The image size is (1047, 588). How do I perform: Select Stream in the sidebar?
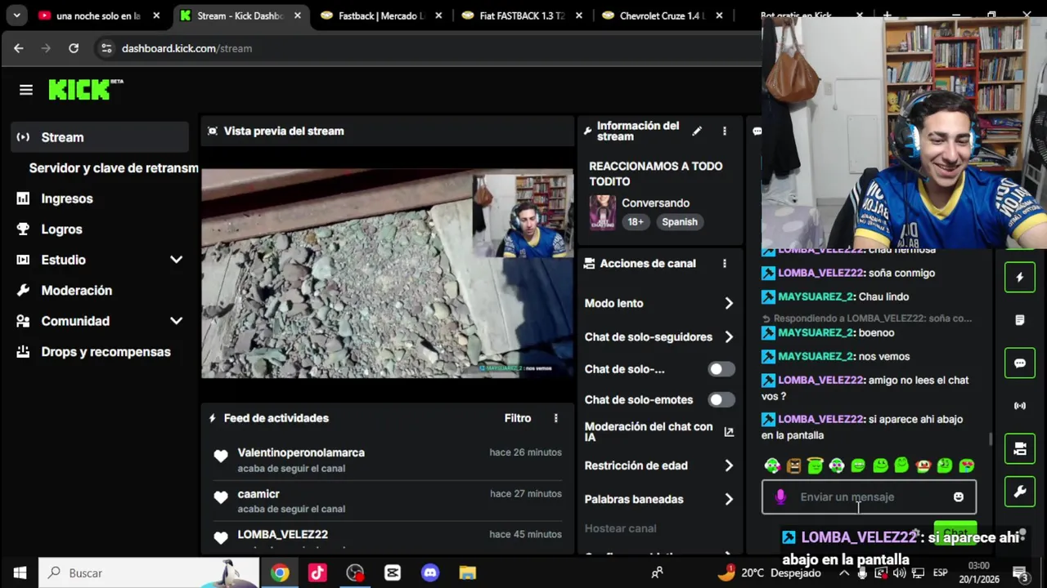pos(100,137)
